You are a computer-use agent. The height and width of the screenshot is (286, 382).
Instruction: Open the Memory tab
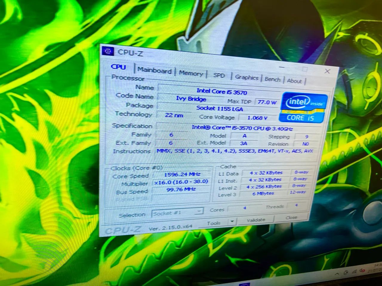(191, 73)
